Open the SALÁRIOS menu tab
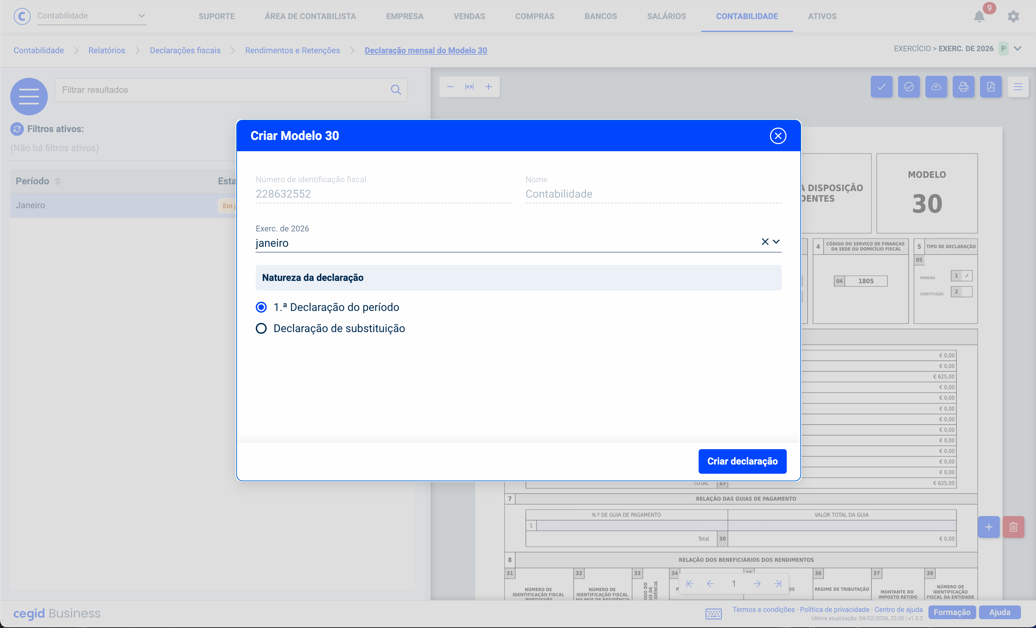Image resolution: width=1036 pixels, height=628 pixels. click(666, 16)
